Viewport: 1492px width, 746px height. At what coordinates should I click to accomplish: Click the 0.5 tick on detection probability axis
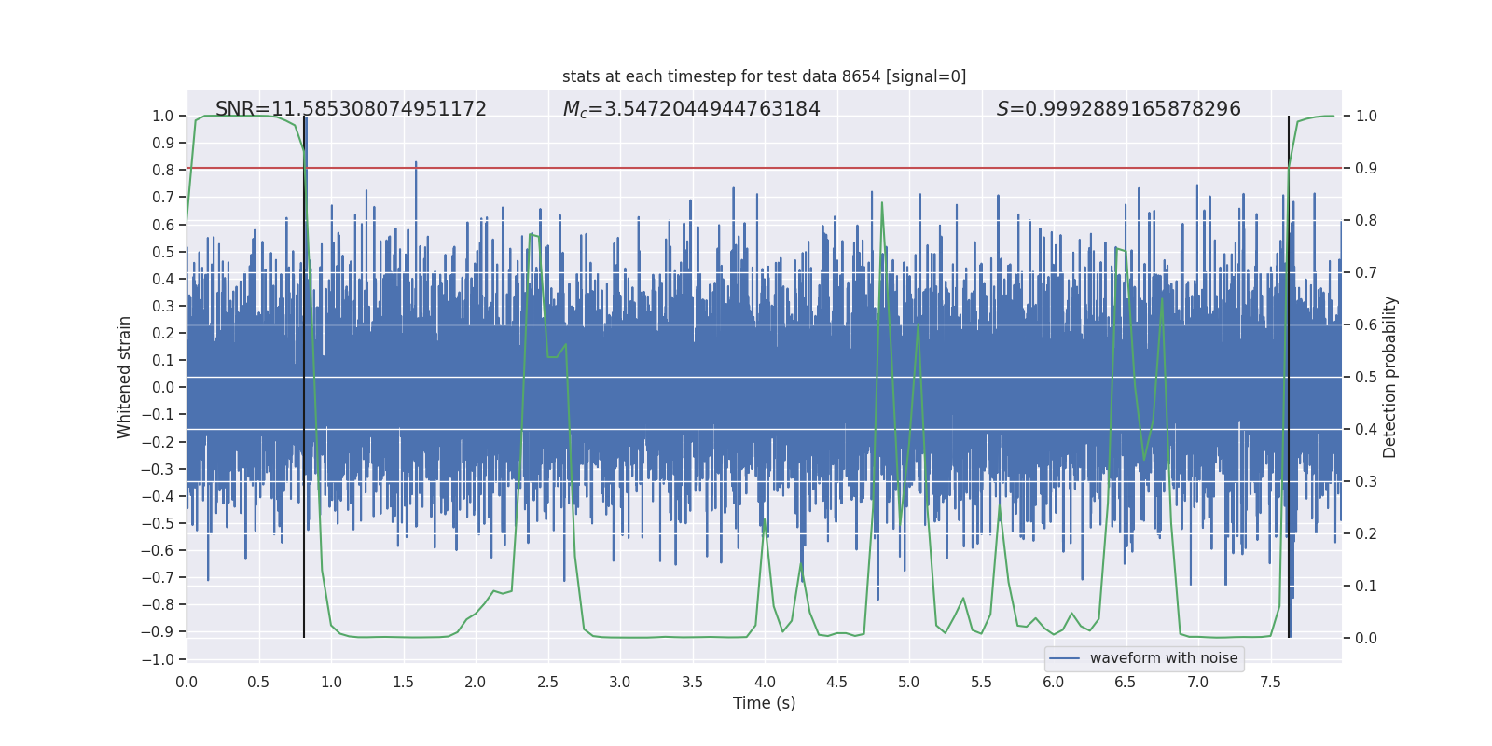pos(1366,378)
